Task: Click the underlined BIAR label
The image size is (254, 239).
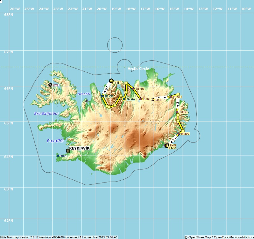Action: (x=131, y=99)
